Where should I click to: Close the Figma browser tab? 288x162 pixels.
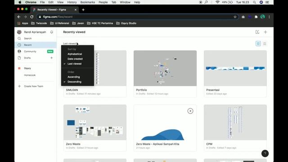click(x=75, y=10)
